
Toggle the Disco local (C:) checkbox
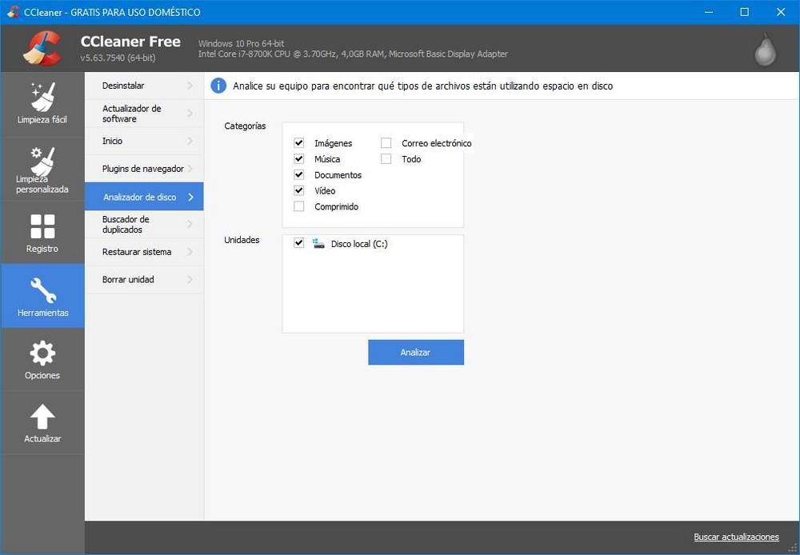point(299,243)
